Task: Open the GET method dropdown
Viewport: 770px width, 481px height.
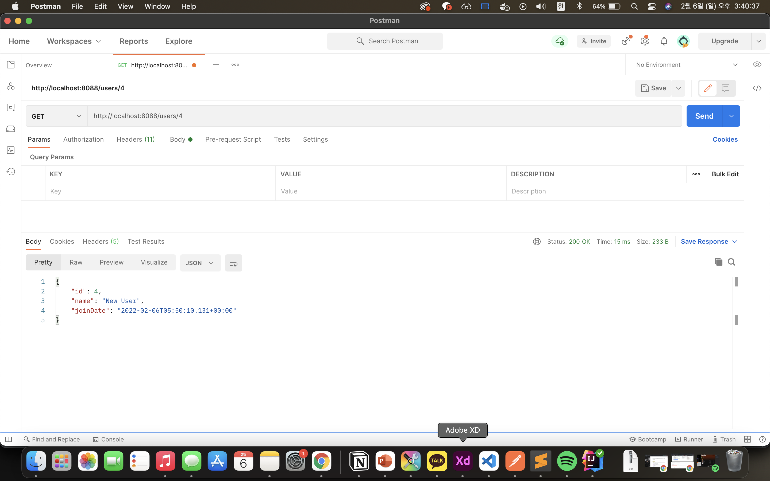Action: pos(56,116)
